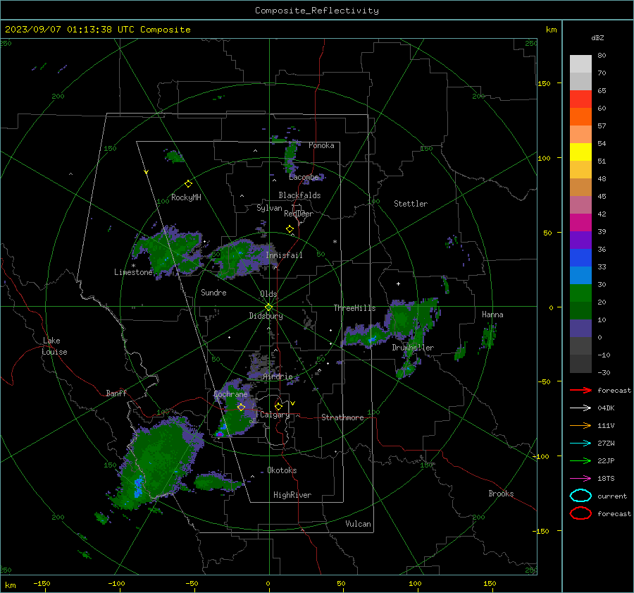634x593 pixels.
Task: Click the yellow diamond marker near RockyMH
Action: [188, 184]
